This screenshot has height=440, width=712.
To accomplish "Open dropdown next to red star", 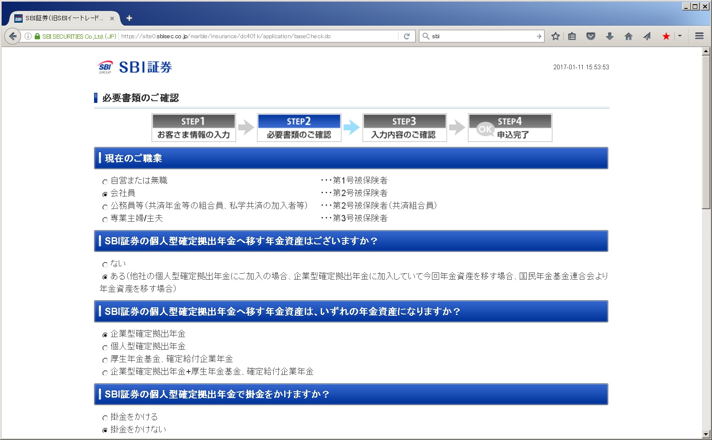I will click(x=680, y=36).
